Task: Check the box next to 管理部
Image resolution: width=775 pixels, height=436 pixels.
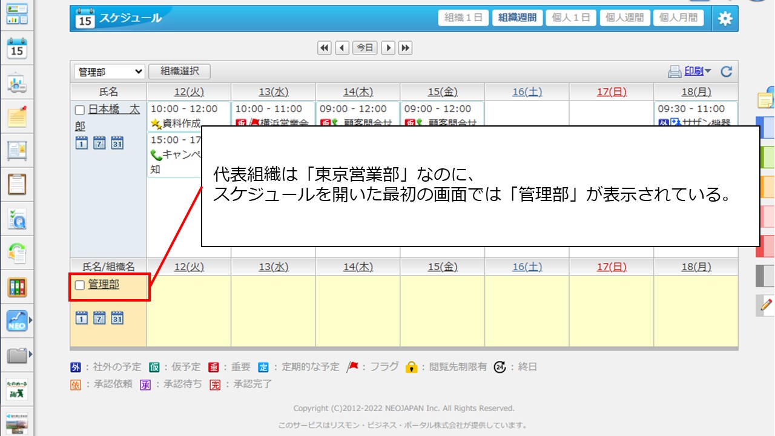Action: pos(79,285)
